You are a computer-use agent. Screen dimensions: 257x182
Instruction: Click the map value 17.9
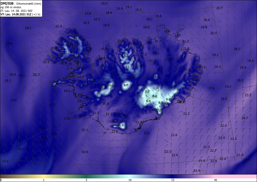point(88,14)
